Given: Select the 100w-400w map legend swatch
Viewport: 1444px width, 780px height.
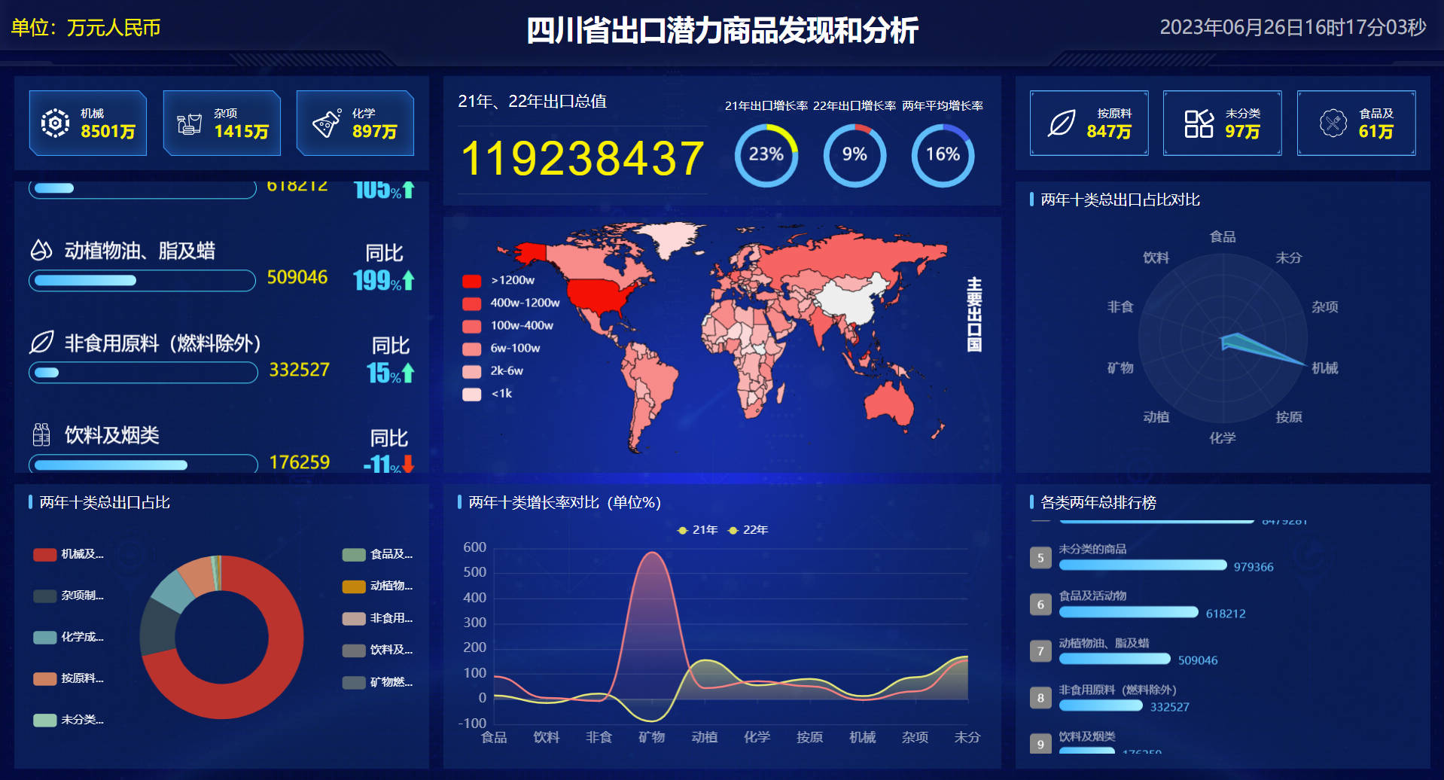Looking at the screenshot, I should coord(472,326).
